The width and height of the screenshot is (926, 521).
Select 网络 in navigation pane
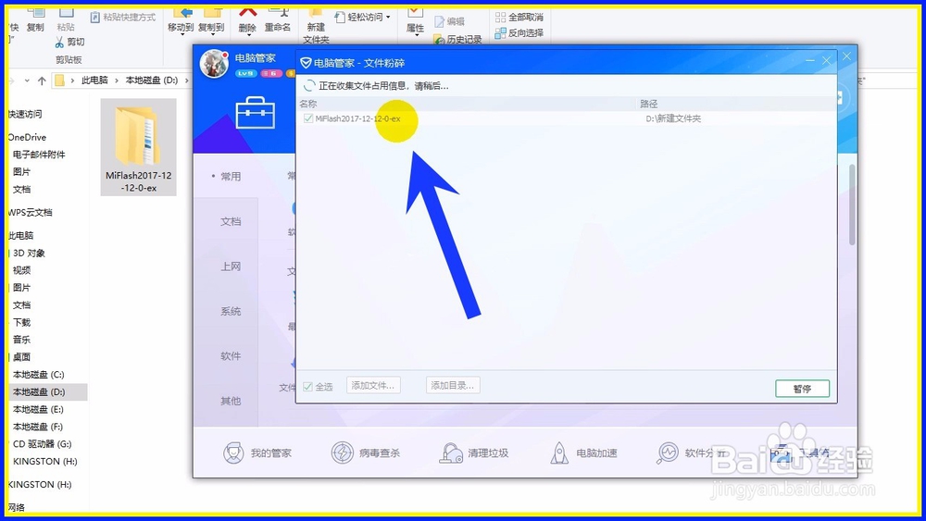point(17,507)
